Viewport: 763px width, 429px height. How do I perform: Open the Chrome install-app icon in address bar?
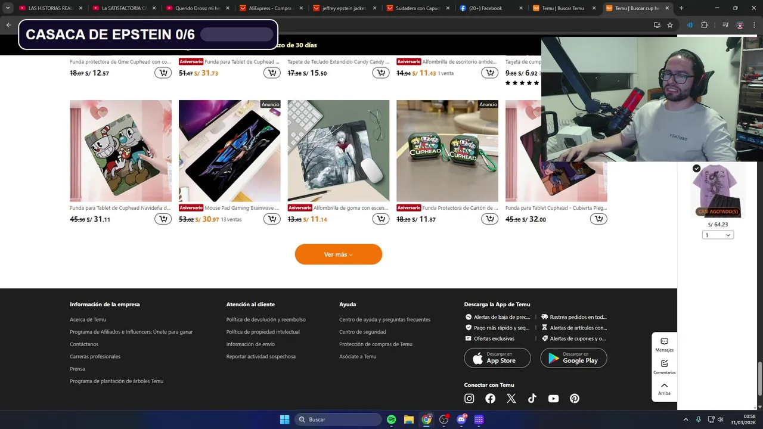click(x=657, y=25)
